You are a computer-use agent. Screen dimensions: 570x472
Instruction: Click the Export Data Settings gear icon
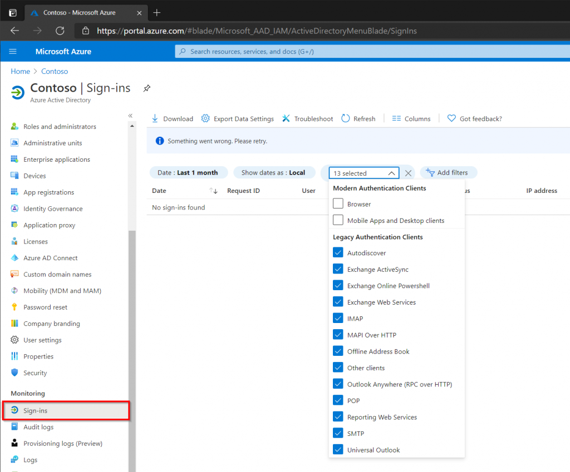pos(205,118)
